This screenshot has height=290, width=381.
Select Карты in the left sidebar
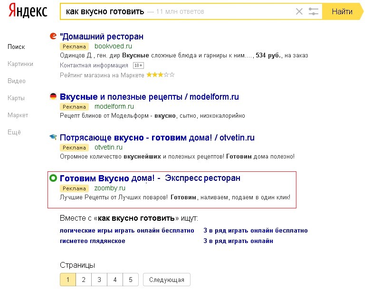pyautogui.click(x=16, y=98)
